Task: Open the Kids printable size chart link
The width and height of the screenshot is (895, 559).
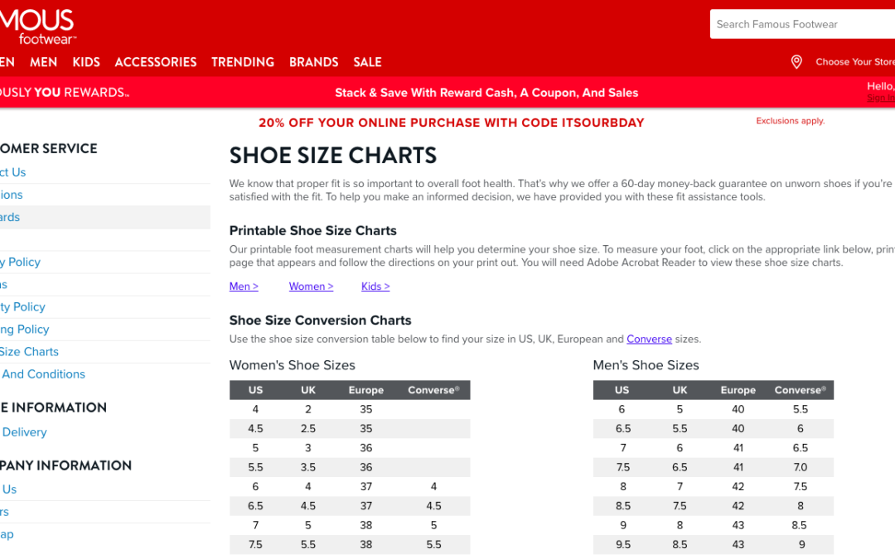Action: 375,287
